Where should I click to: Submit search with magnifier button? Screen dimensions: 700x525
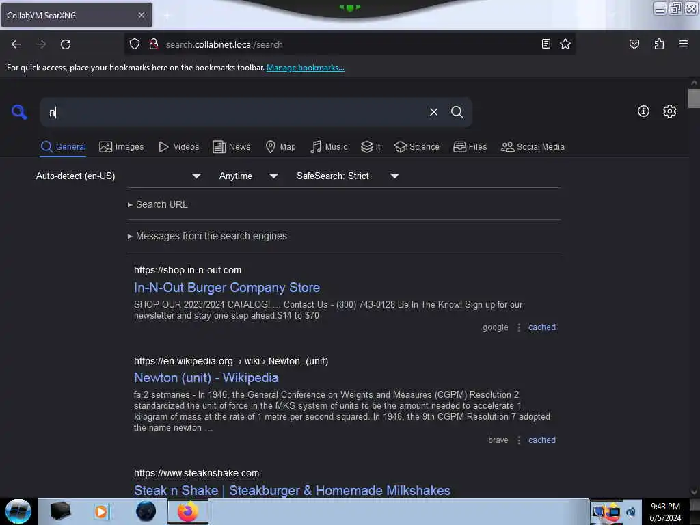tap(457, 112)
